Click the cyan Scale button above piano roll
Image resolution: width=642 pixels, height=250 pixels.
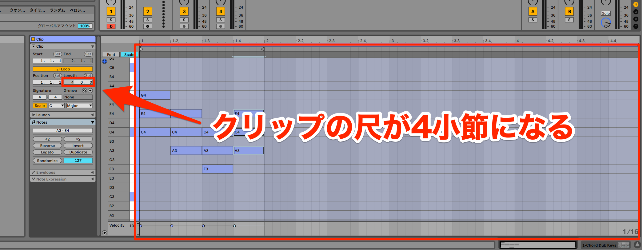pos(129,54)
